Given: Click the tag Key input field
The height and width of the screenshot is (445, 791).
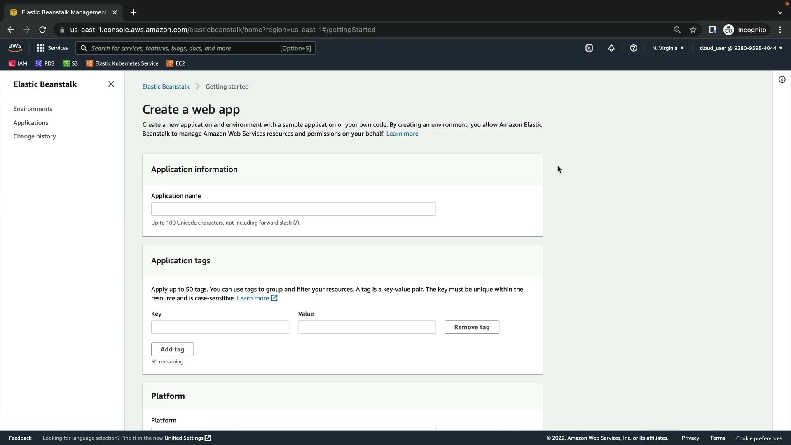Looking at the screenshot, I should [220, 327].
